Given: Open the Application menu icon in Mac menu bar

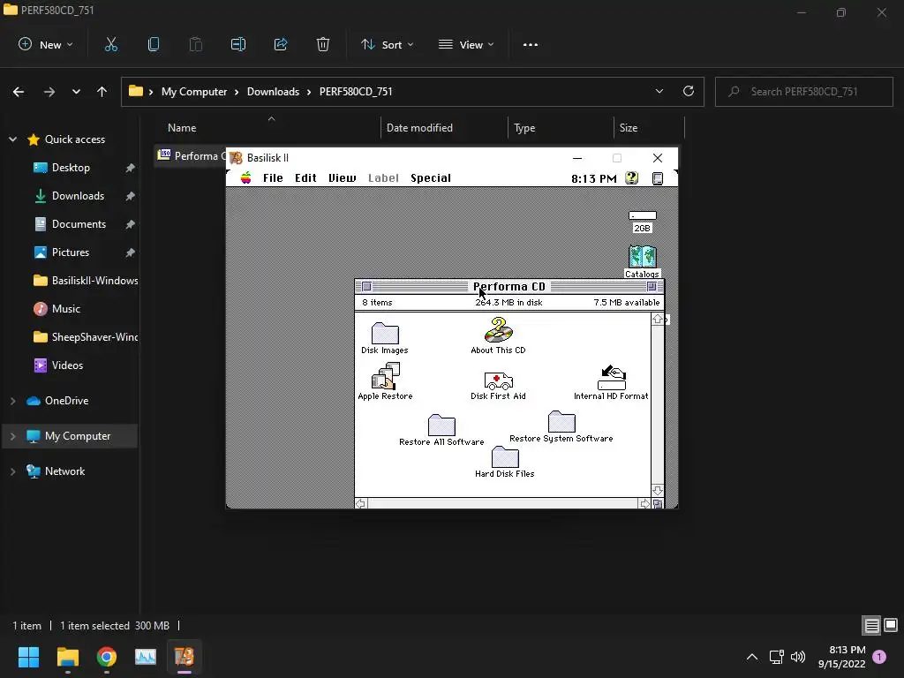Looking at the screenshot, I should coord(657,178).
